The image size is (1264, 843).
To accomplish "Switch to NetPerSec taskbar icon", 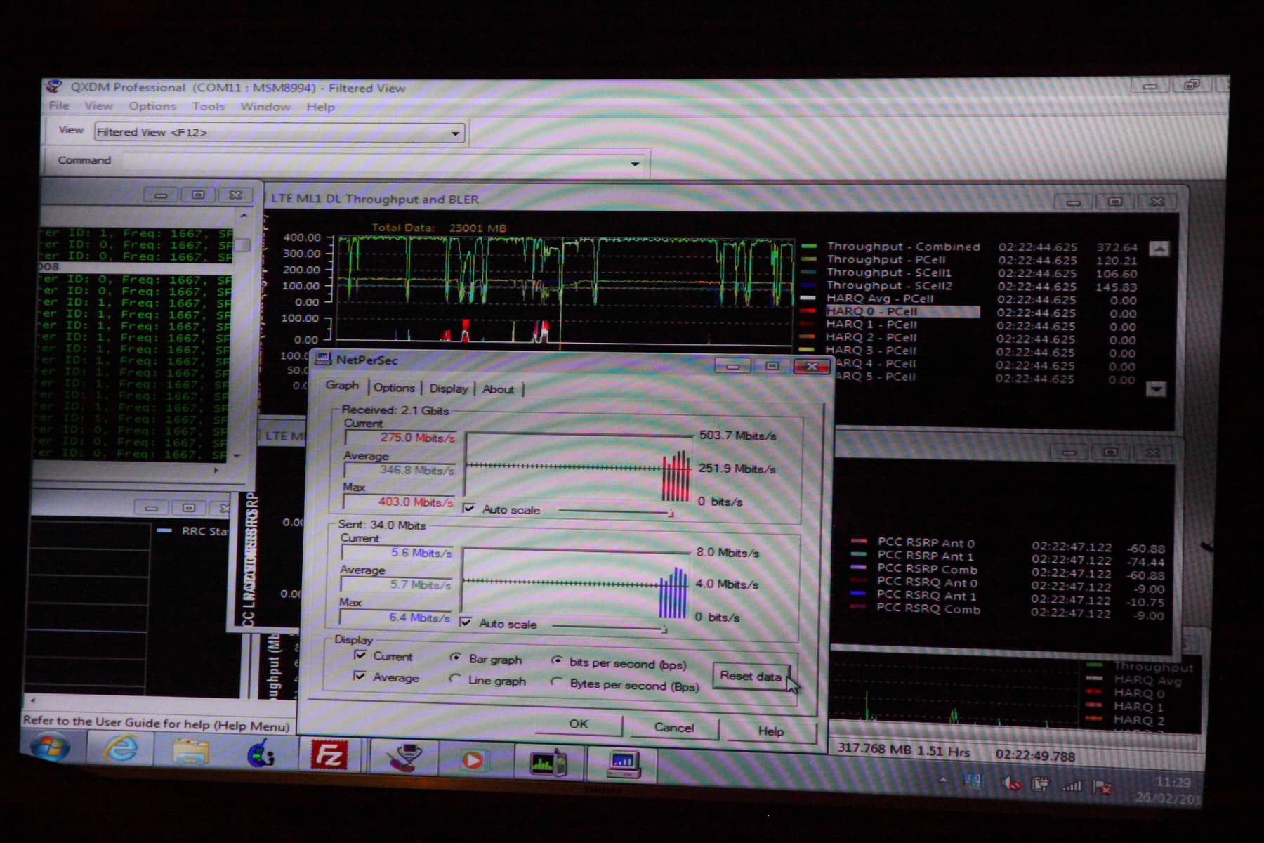I will click(x=623, y=764).
